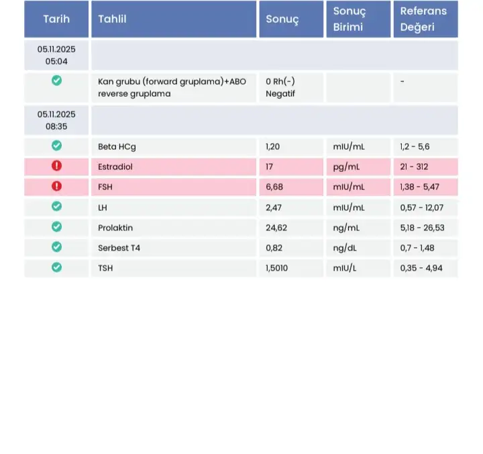The image size is (483, 454).
Task: Open the Estradiol test name
Action: coord(115,167)
